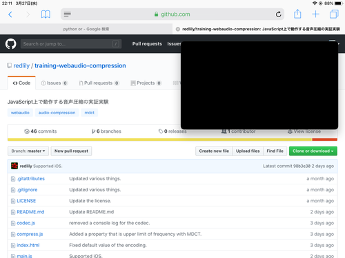Click the commits clock icon

[27, 131]
